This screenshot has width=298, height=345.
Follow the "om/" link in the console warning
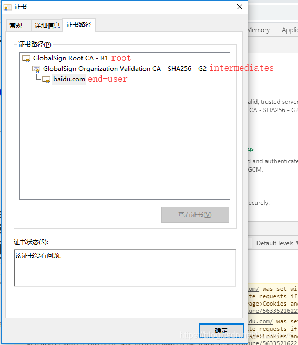tap(253, 289)
